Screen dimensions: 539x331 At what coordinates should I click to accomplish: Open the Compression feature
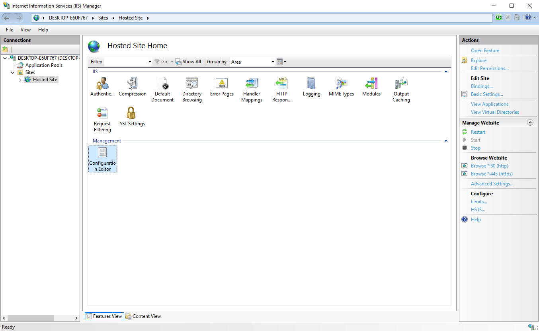[x=132, y=84]
